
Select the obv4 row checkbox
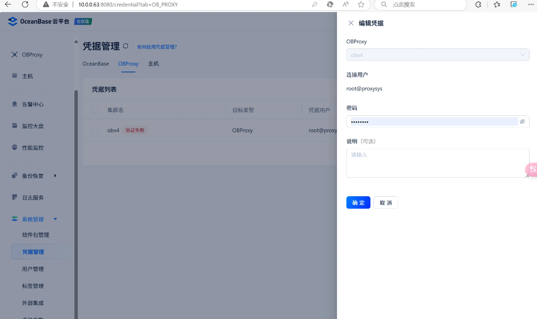coord(95,130)
